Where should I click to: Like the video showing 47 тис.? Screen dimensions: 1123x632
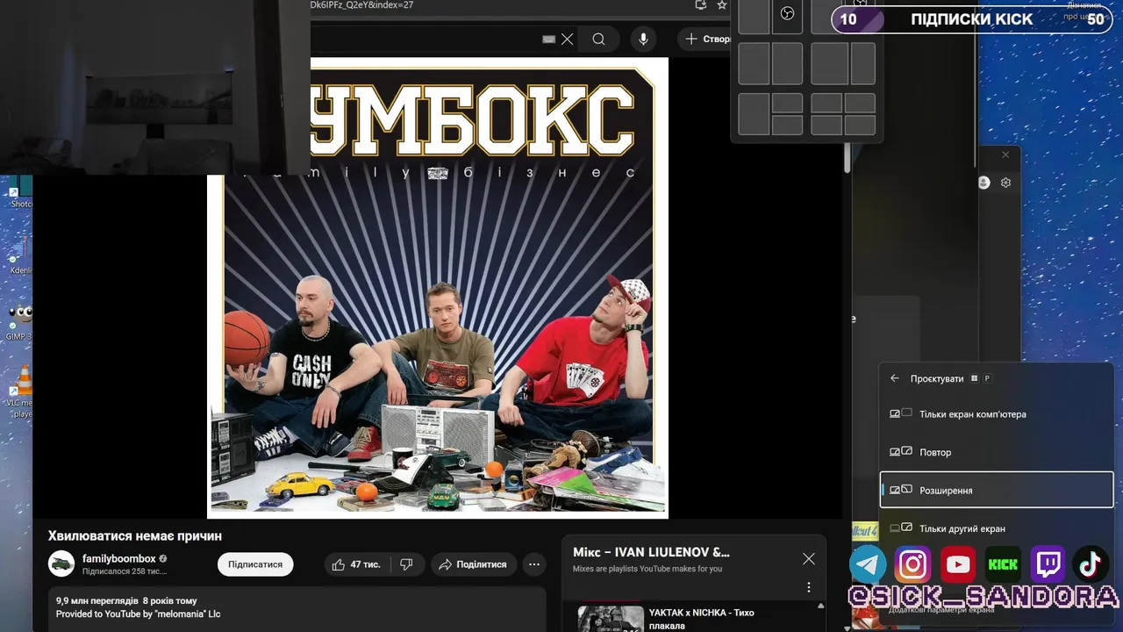pos(356,564)
